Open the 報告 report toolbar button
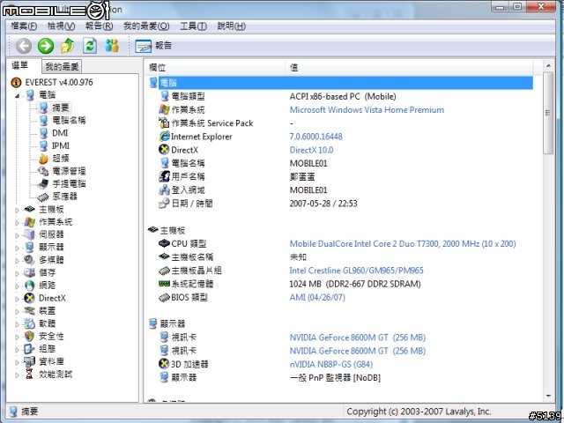The image size is (564, 423). pyautogui.click(x=153, y=46)
